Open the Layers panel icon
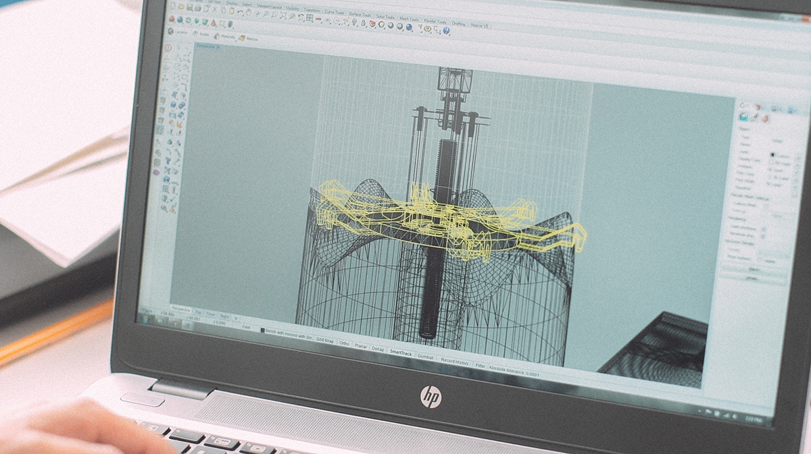 coord(372,24)
